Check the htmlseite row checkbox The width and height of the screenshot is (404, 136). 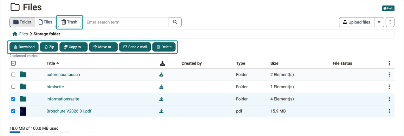pyautogui.click(x=13, y=87)
